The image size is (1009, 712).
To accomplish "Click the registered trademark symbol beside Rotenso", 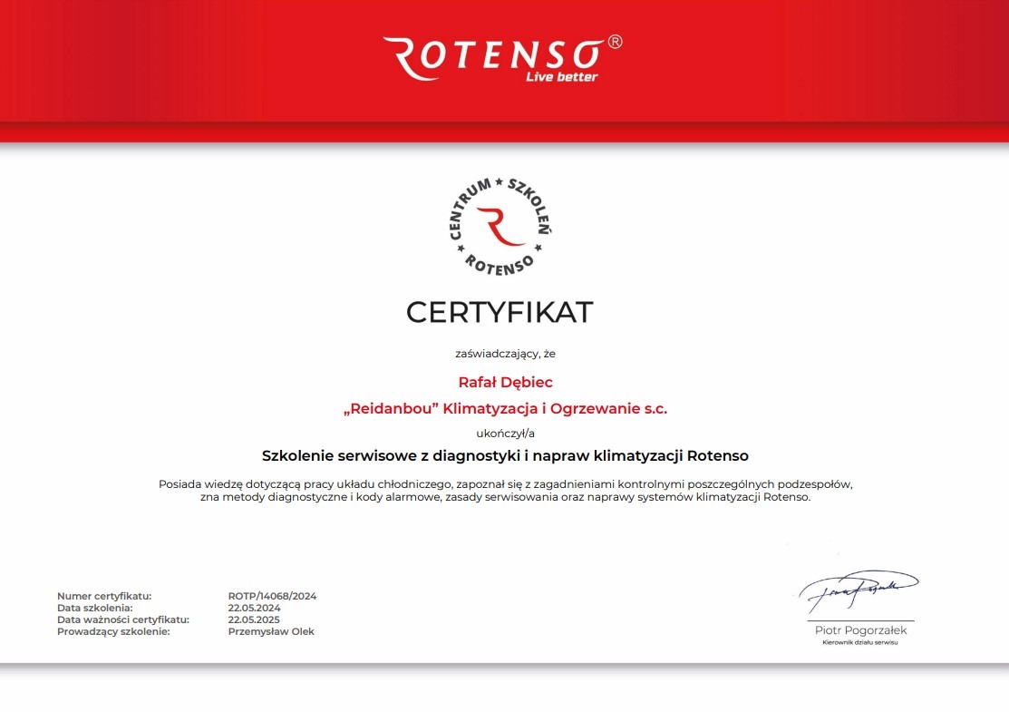I will [615, 42].
